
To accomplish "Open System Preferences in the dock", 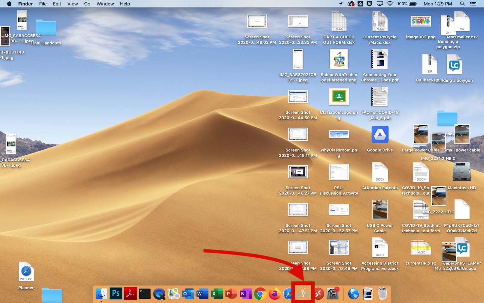I will pos(332,294).
